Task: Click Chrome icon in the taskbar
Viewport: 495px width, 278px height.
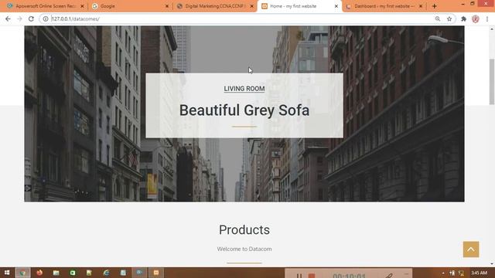Action: [x=22, y=273]
